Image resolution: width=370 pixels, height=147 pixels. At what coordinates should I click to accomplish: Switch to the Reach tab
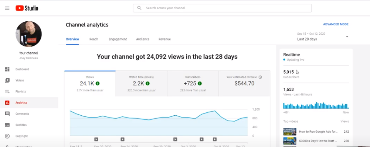pyautogui.click(x=94, y=39)
